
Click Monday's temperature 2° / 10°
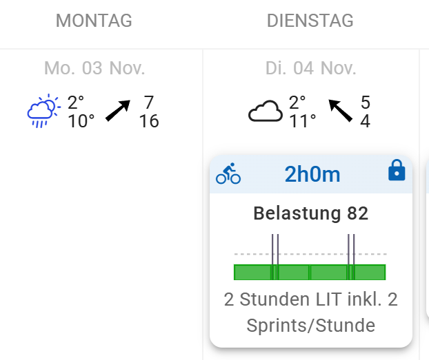pyautogui.click(x=81, y=112)
